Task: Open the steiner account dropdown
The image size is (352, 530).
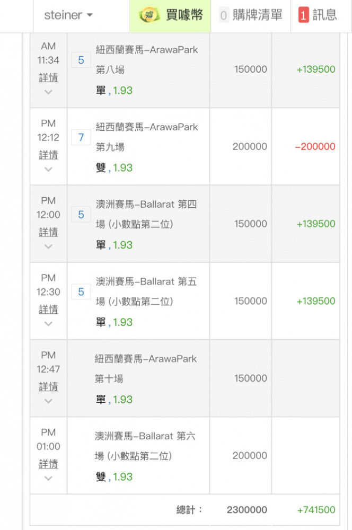Action: (68, 15)
